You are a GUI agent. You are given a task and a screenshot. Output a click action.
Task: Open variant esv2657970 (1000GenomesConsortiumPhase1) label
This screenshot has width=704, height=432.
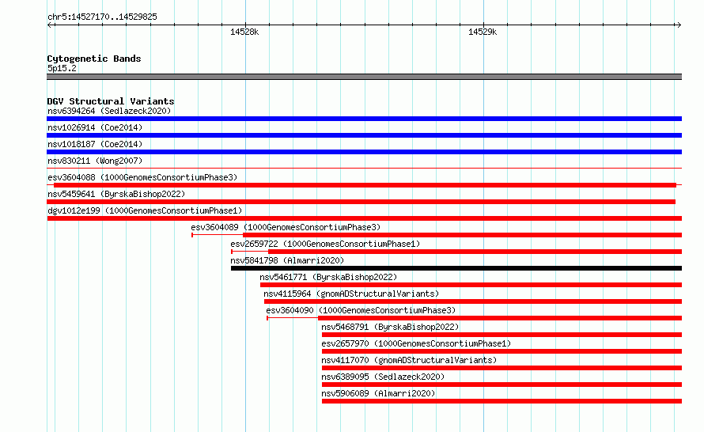416,343
